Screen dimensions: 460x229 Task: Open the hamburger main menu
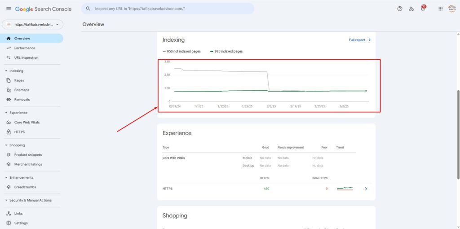(x=9, y=9)
